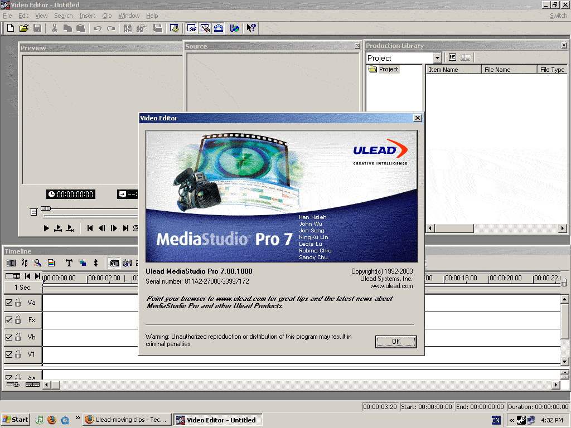Click the Find Next binoculars icon
The height and width of the screenshot is (428, 571).
(x=141, y=28)
